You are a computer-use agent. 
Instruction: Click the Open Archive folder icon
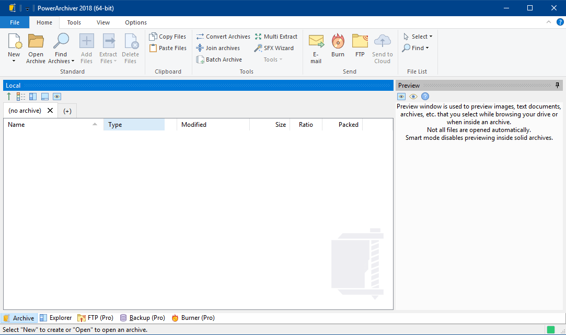tap(36, 42)
